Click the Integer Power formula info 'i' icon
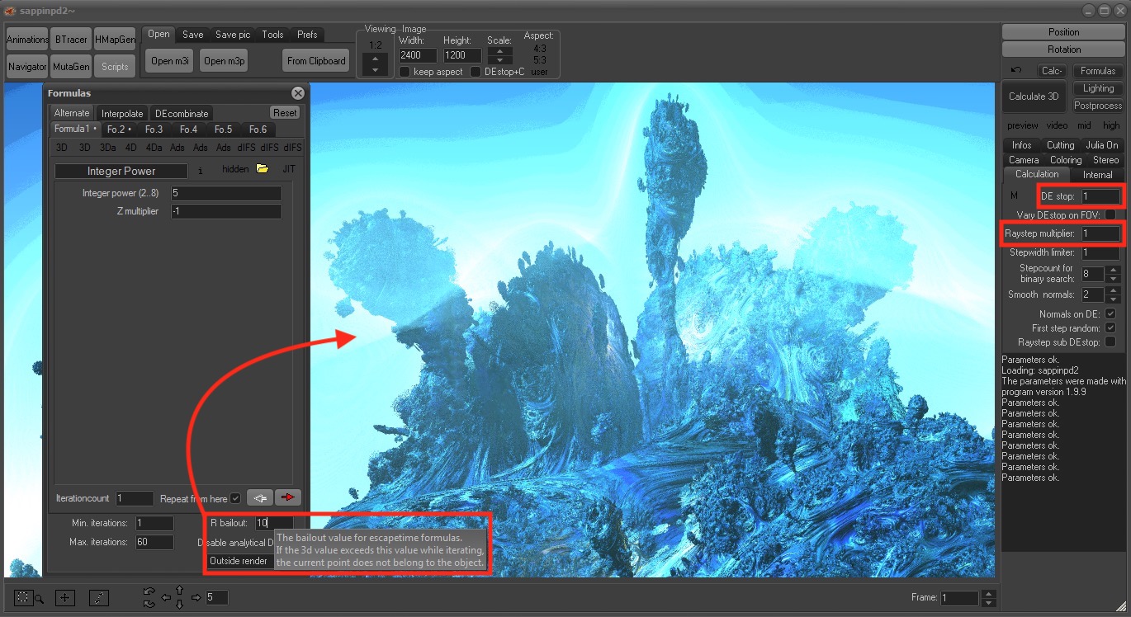 tap(200, 172)
